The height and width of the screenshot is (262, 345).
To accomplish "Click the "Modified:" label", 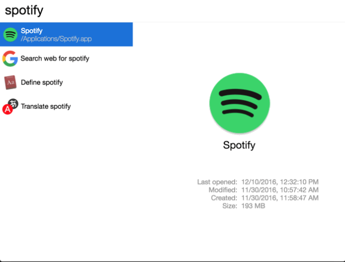I will [223, 190].
